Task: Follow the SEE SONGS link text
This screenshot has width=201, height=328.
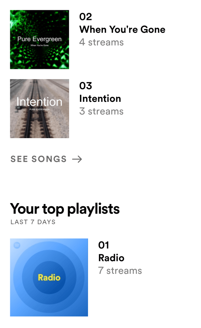Action: coord(39,159)
